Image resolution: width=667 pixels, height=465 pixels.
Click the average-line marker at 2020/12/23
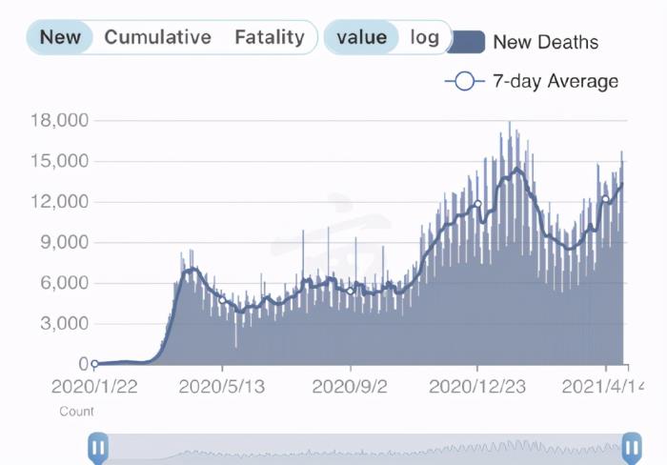coord(478,203)
